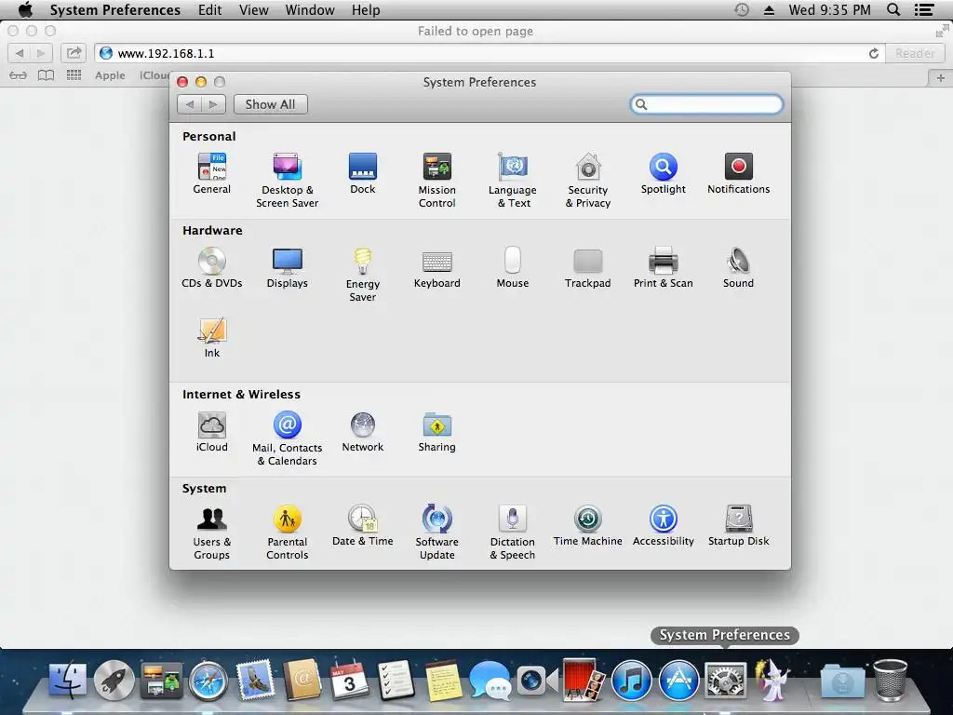Open Finder from the Dock

pos(67,680)
